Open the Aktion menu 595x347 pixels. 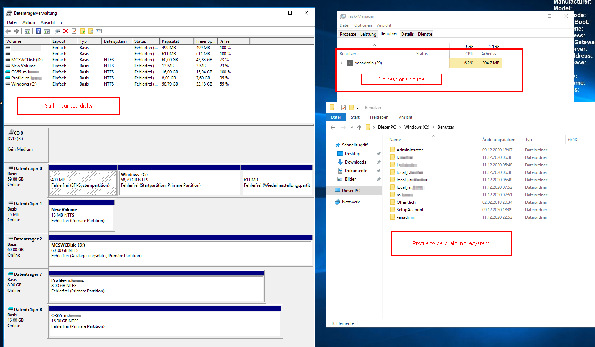[29, 22]
